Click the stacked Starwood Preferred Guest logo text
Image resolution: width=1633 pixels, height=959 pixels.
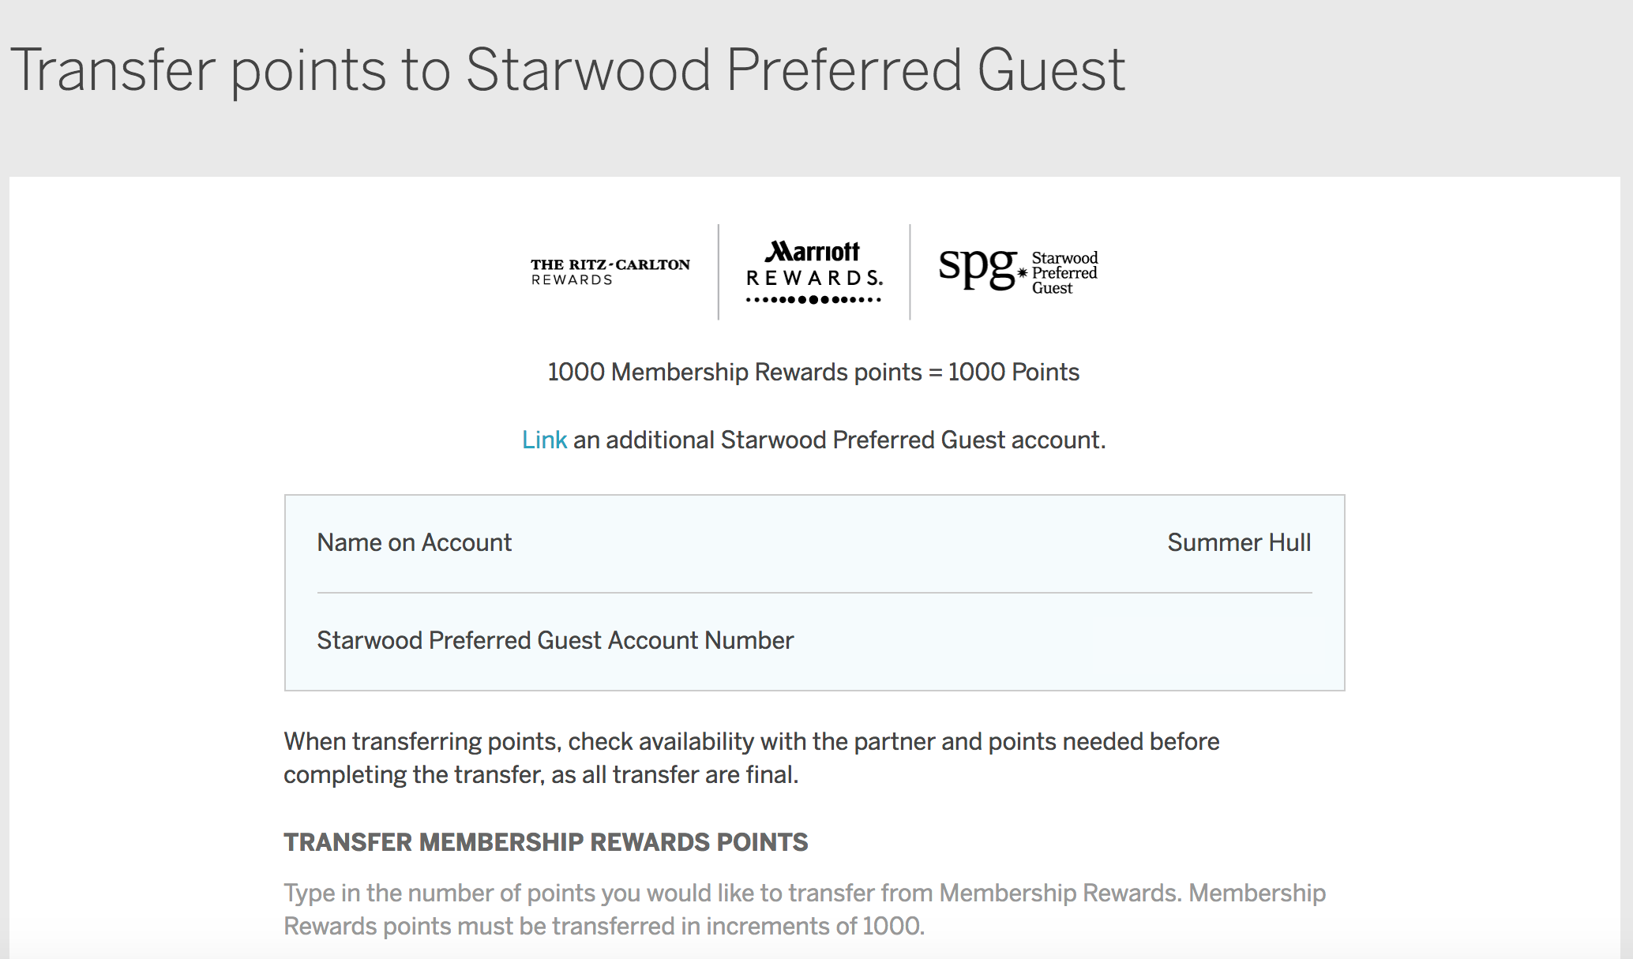[x=1064, y=273]
